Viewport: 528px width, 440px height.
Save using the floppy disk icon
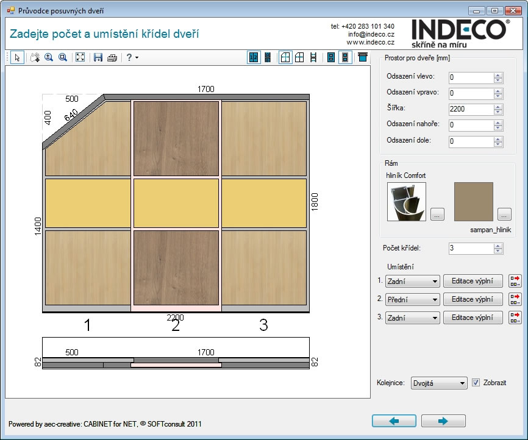(x=98, y=57)
